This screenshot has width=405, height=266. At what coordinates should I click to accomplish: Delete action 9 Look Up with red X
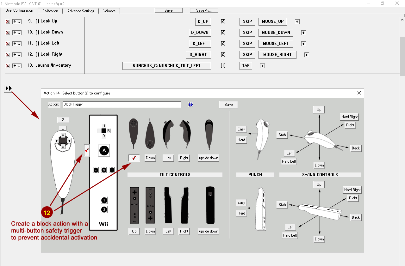(8, 22)
